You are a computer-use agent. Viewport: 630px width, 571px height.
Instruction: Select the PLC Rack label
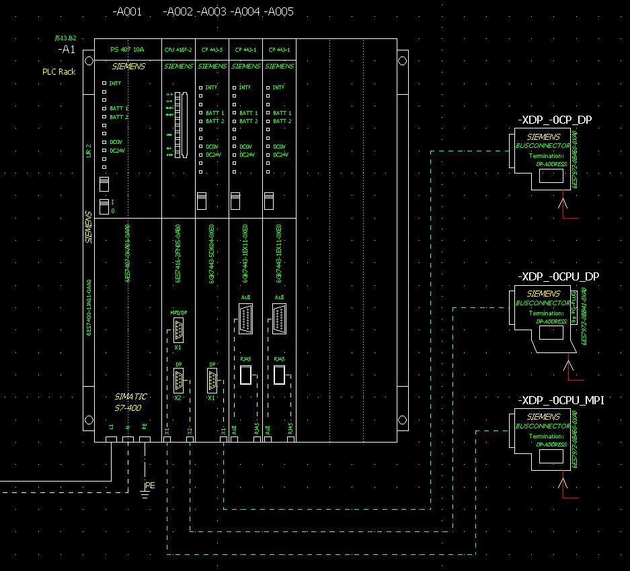coord(59,71)
